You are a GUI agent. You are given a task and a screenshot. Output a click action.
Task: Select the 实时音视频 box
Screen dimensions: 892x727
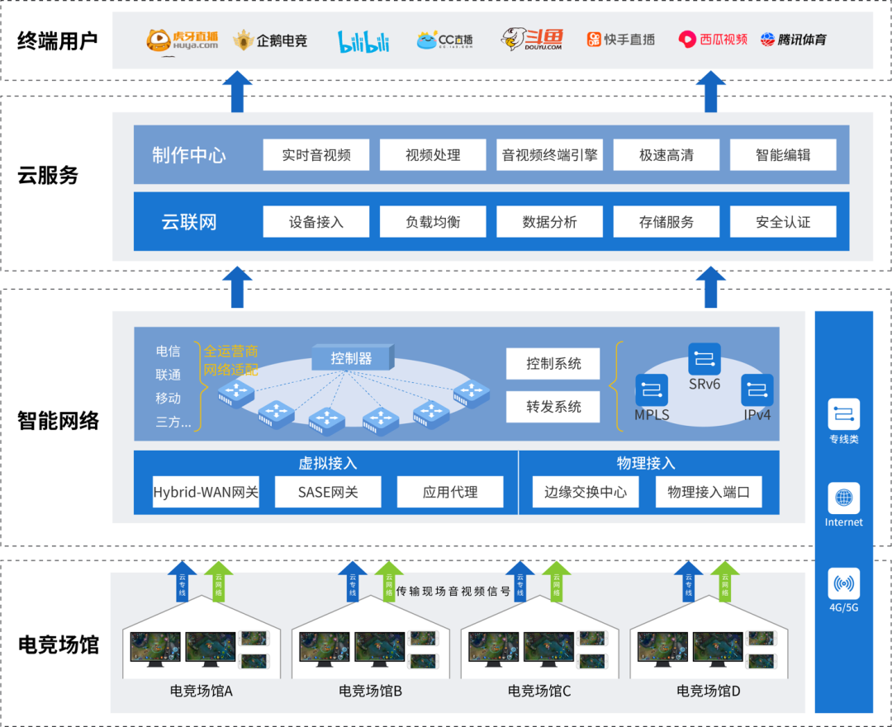(316, 154)
